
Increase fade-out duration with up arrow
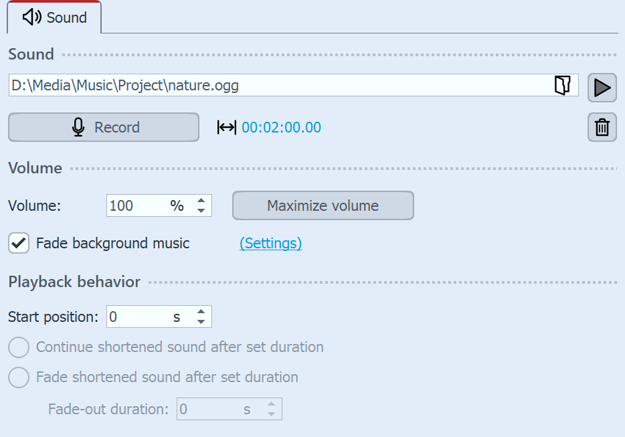271,404
